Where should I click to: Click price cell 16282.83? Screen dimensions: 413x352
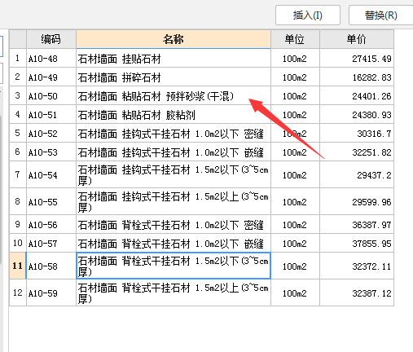tap(357, 77)
